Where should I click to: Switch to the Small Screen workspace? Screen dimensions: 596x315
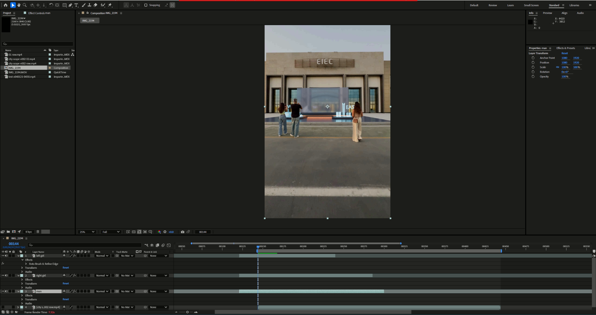(531, 5)
